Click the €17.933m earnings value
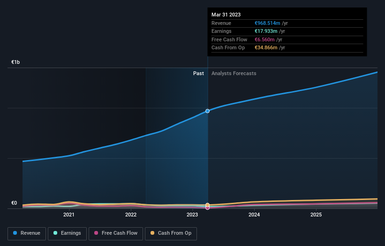 266,31
